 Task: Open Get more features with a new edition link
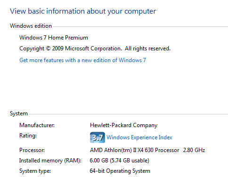click(82, 60)
